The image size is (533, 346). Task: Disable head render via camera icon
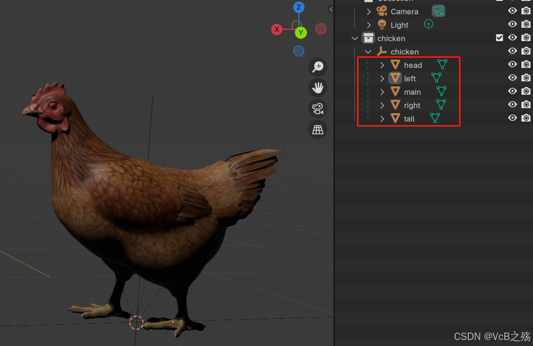click(x=526, y=64)
